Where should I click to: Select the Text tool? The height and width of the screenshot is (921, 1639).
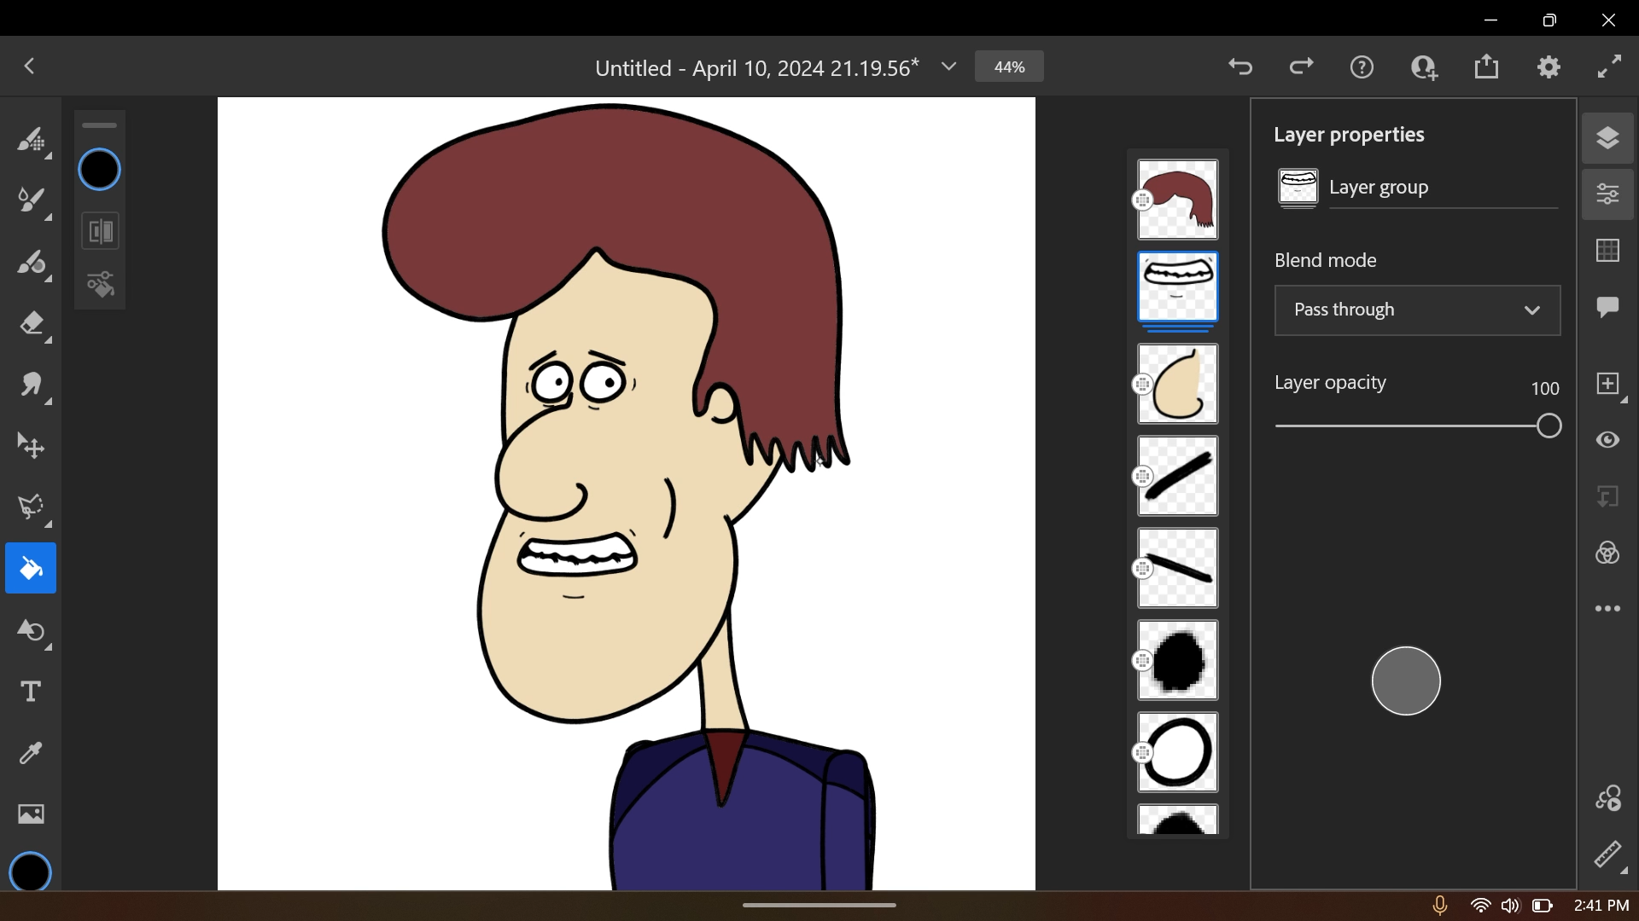coord(29,692)
